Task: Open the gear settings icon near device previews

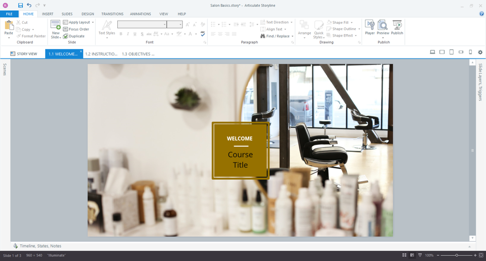Action: [480, 52]
